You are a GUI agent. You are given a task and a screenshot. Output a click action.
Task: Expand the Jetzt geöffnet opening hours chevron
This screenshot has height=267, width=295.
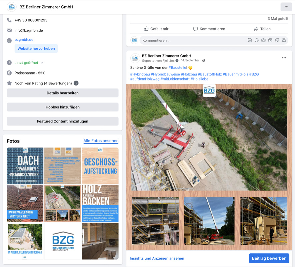coord(42,63)
